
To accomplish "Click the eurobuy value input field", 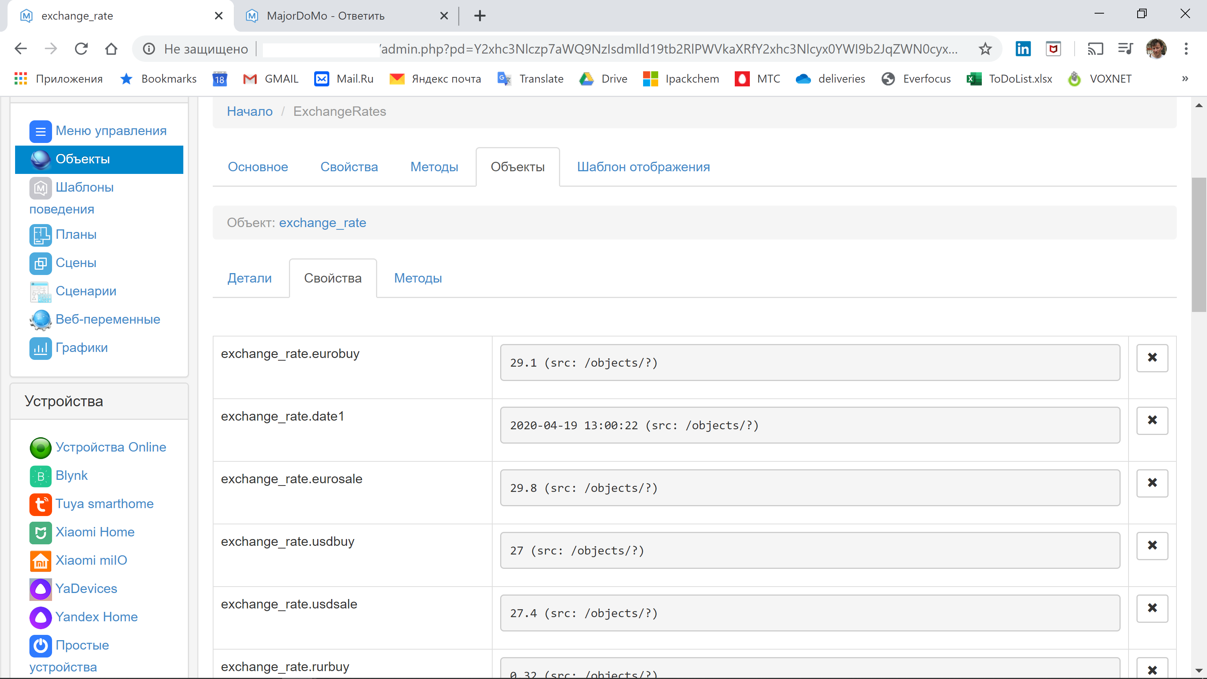I will pyautogui.click(x=810, y=362).
